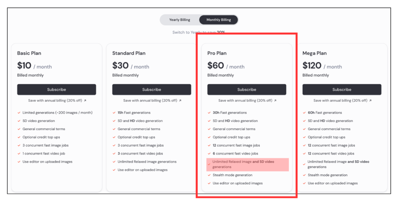The image size is (397, 205).
Task: Switch to Yearly Billing
Action: pos(180,20)
